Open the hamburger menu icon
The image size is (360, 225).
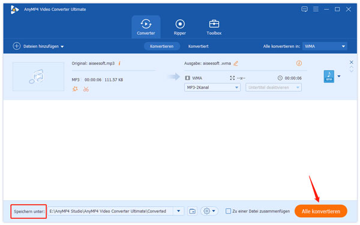tap(316, 9)
